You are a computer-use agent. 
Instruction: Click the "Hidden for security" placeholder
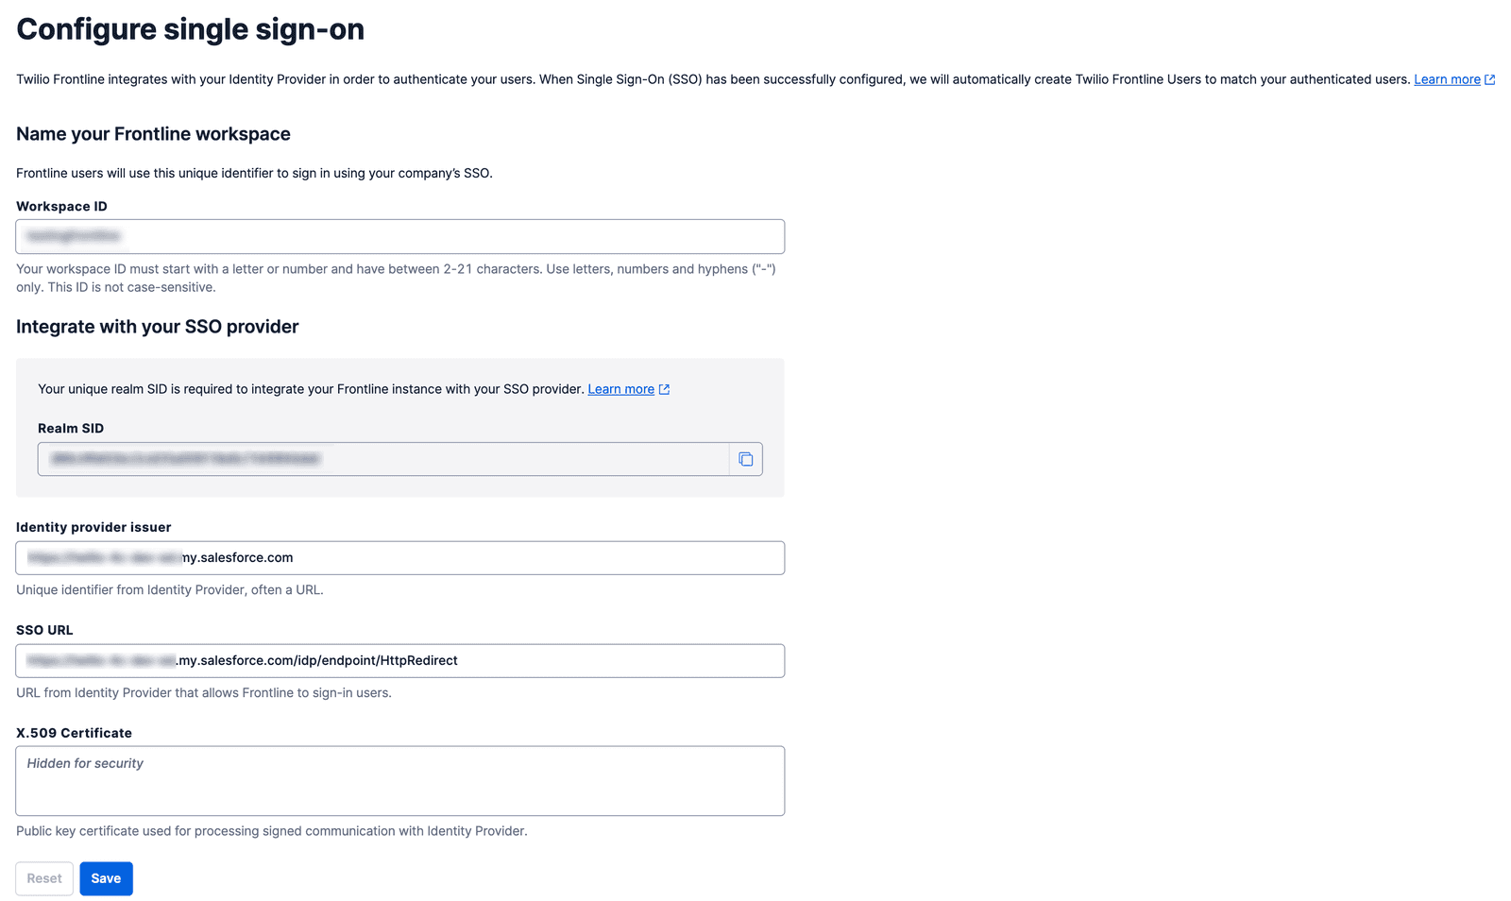pos(84,763)
